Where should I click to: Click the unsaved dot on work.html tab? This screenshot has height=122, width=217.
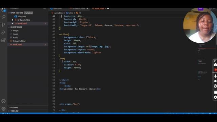pos(108,8)
